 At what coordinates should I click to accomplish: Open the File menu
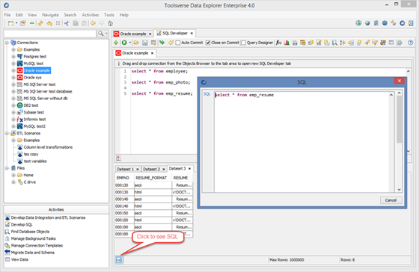click(x=7, y=15)
